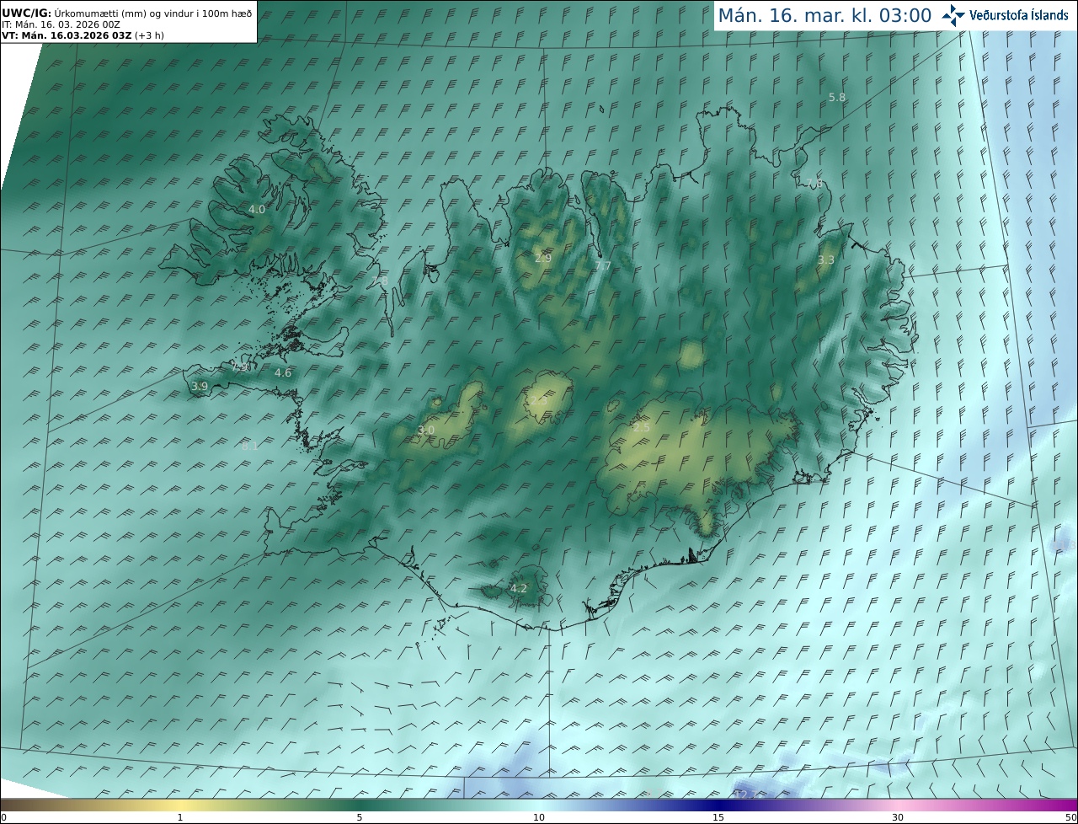Viewport: 1078px width, 824px height.
Task: Click the 8.1 value label on the map
Action: pyautogui.click(x=250, y=446)
